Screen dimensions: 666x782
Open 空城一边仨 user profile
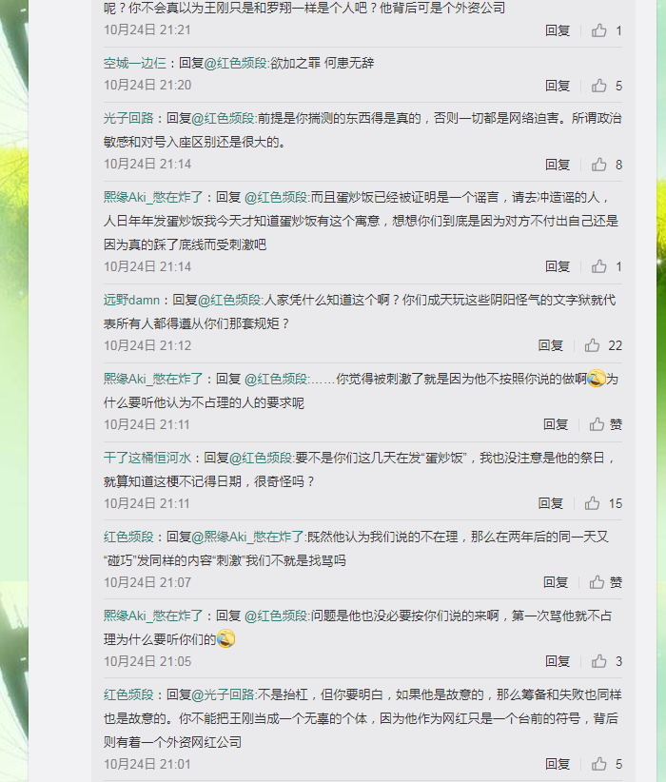pos(135,64)
